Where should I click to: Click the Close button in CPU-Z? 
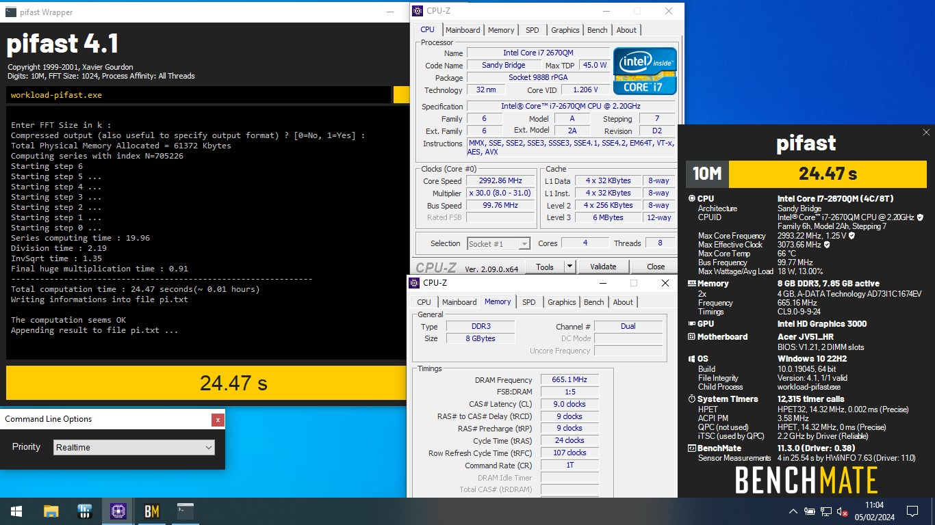(x=656, y=267)
